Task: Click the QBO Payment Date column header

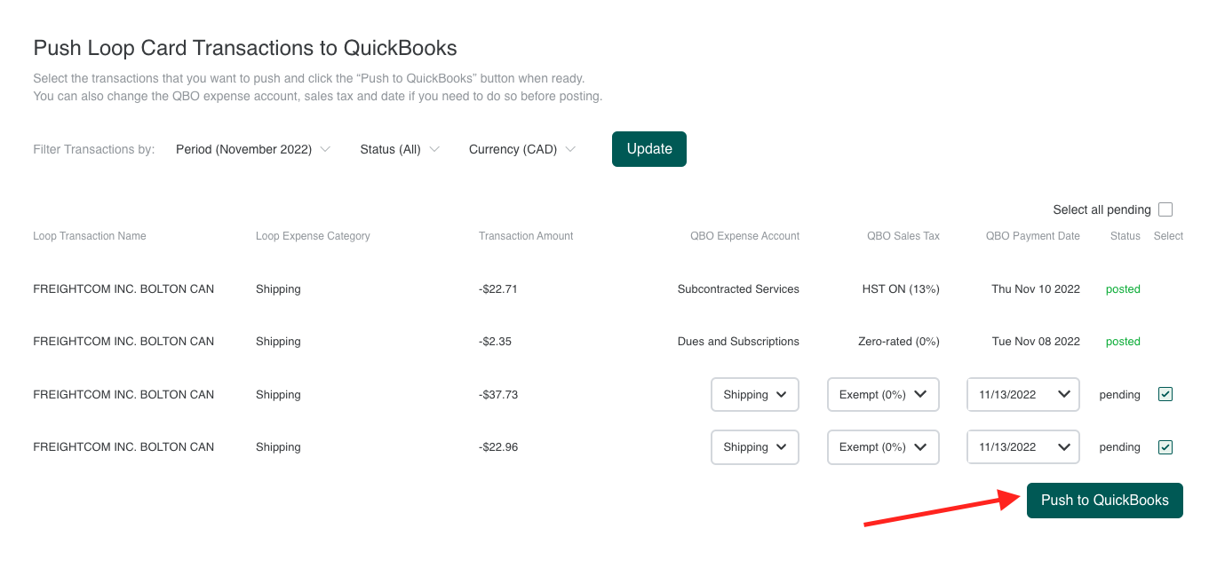Action: tap(1032, 236)
